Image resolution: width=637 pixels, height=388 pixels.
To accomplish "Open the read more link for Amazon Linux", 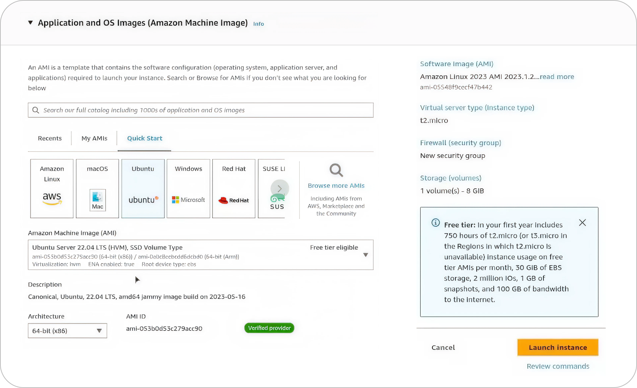I will [557, 77].
